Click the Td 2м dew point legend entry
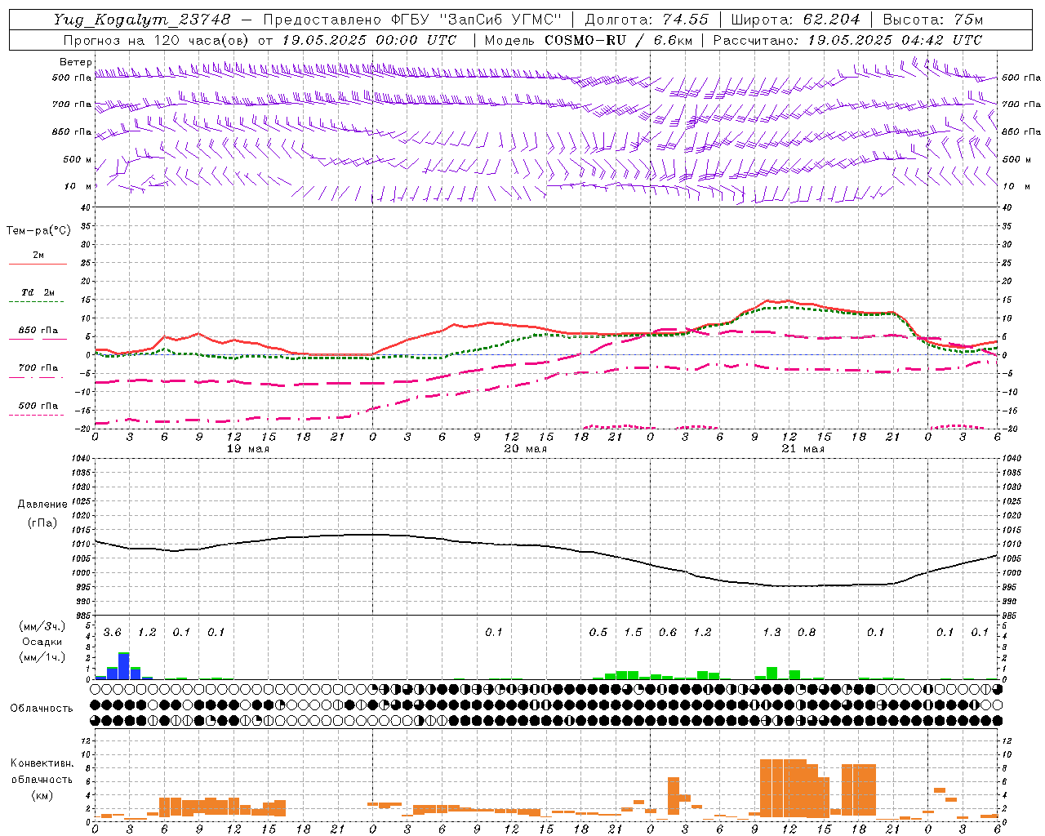This screenshot has height=836, width=1045. pyautogui.click(x=38, y=292)
